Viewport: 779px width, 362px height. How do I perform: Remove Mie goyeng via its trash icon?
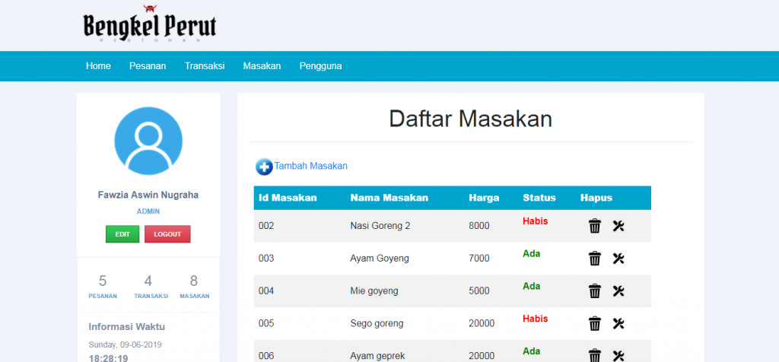(x=595, y=291)
